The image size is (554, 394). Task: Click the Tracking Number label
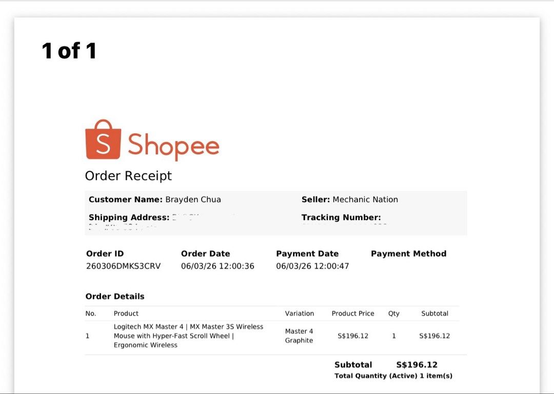[x=341, y=218]
